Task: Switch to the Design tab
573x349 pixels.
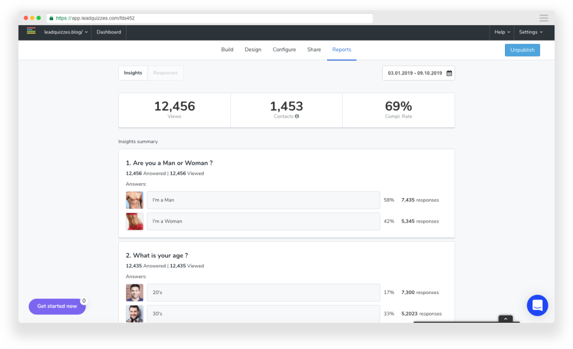Action: pos(252,50)
